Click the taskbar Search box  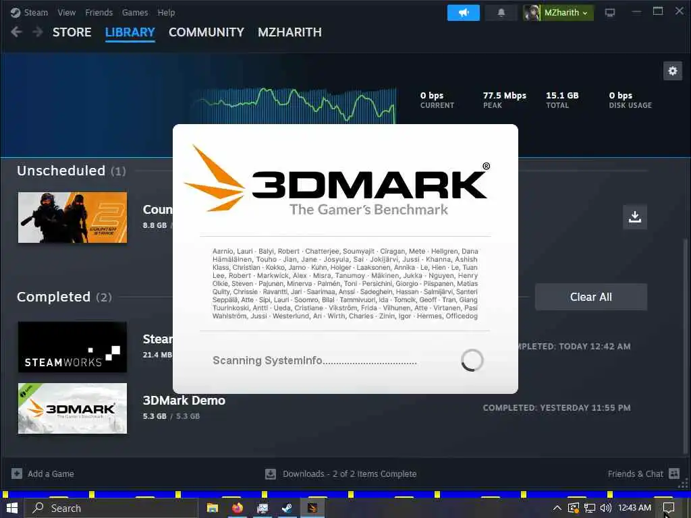(x=111, y=509)
